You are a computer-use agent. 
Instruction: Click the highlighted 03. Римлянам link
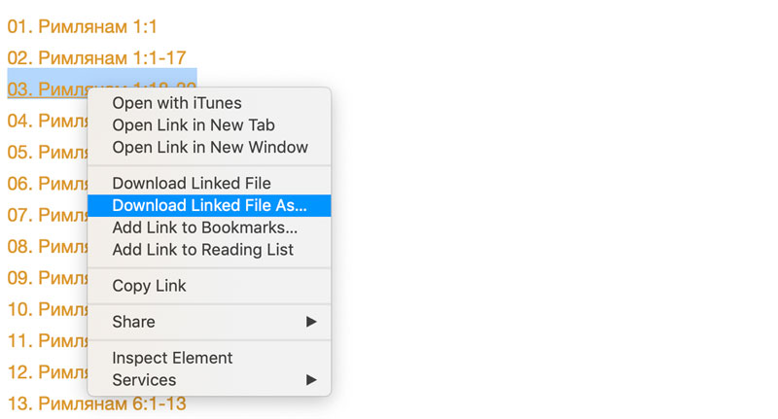[47, 89]
